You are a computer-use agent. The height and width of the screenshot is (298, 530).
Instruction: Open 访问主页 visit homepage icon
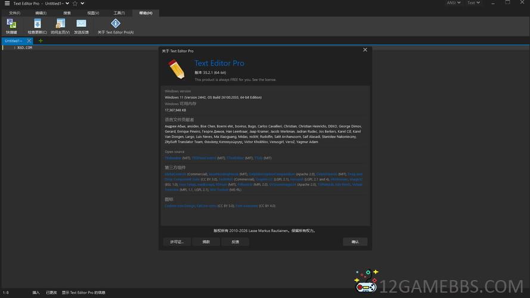pos(60,23)
